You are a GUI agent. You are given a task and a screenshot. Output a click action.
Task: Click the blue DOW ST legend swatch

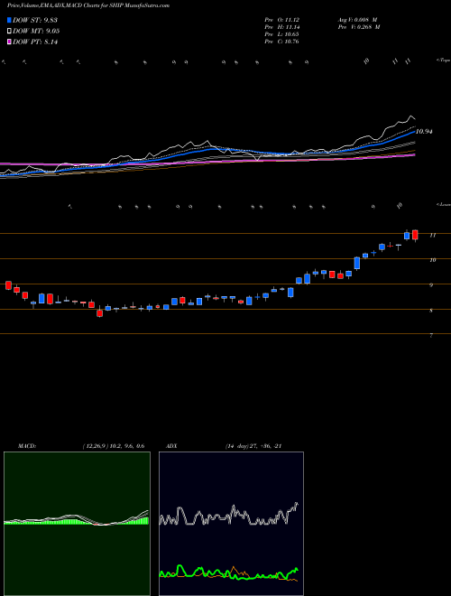click(x=9, y=20)
